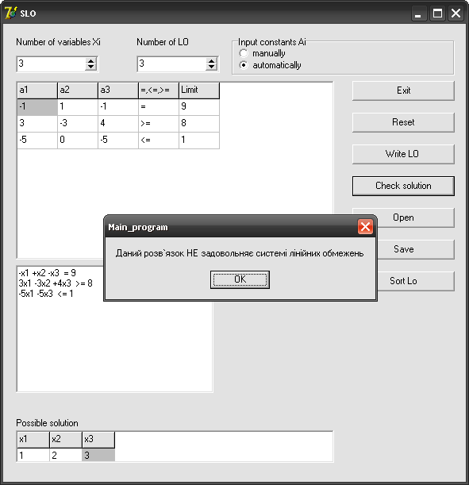Select Limit cell with value 8
469x485 pixels.
(199, 124)
